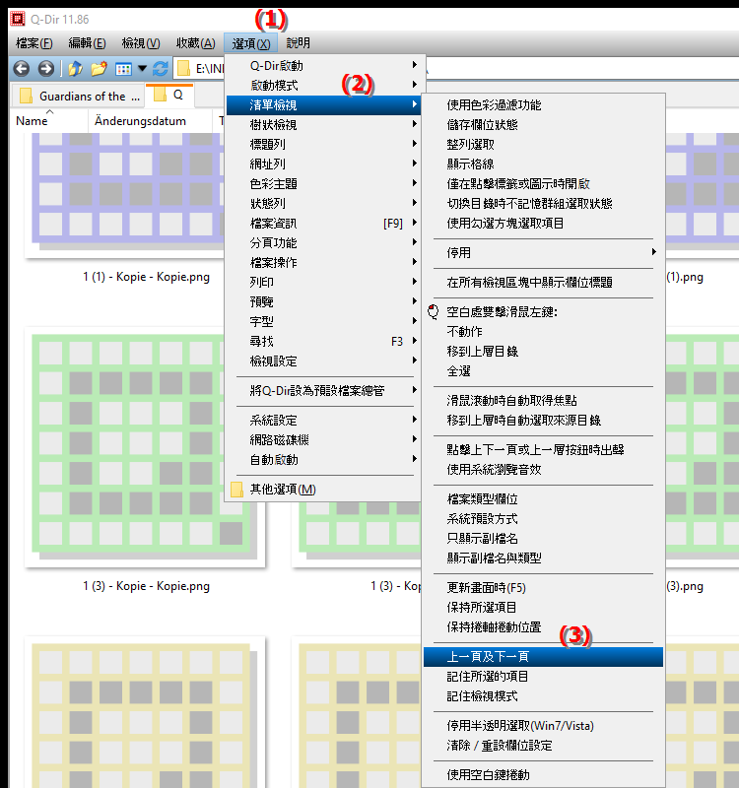Open the view mode dropdown arrow
Viewport: 739px width, 788px height.
point(142,68)
